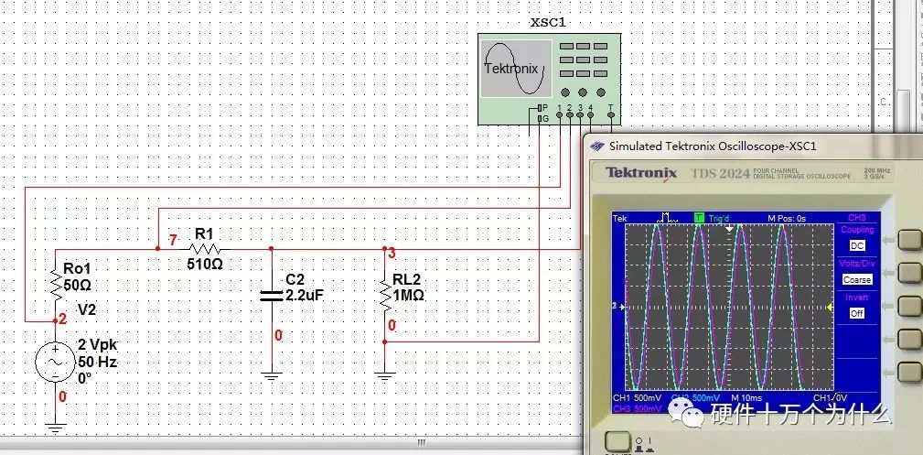Select the R1 510Ω resistor symbol
The image size is (923, 455).
[203, 248]
